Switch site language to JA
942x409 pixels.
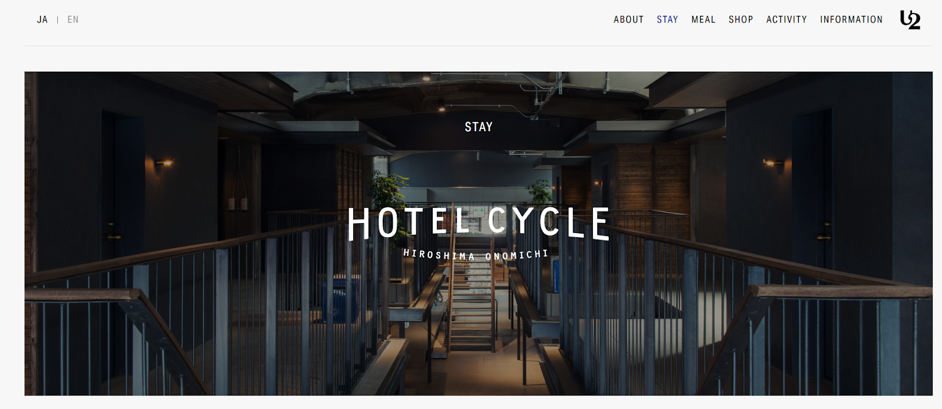pyautogui.click(x=42, y=19)
